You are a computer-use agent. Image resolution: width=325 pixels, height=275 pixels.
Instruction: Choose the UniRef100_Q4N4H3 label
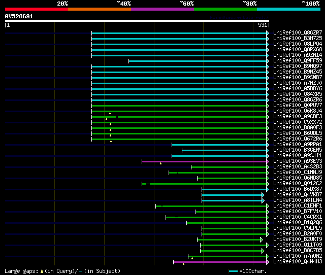tap(298, 262)
